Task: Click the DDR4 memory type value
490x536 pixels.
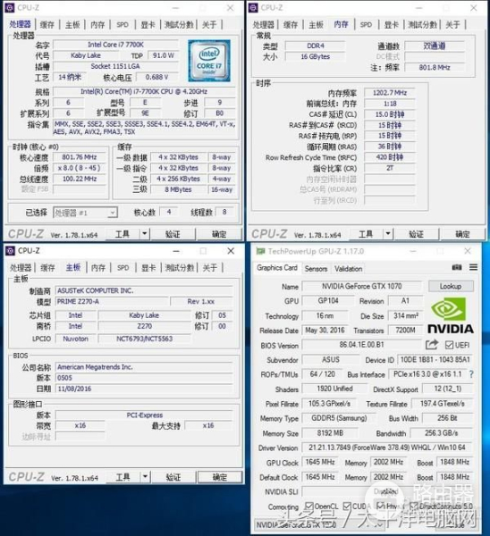Action: point(316,46)
